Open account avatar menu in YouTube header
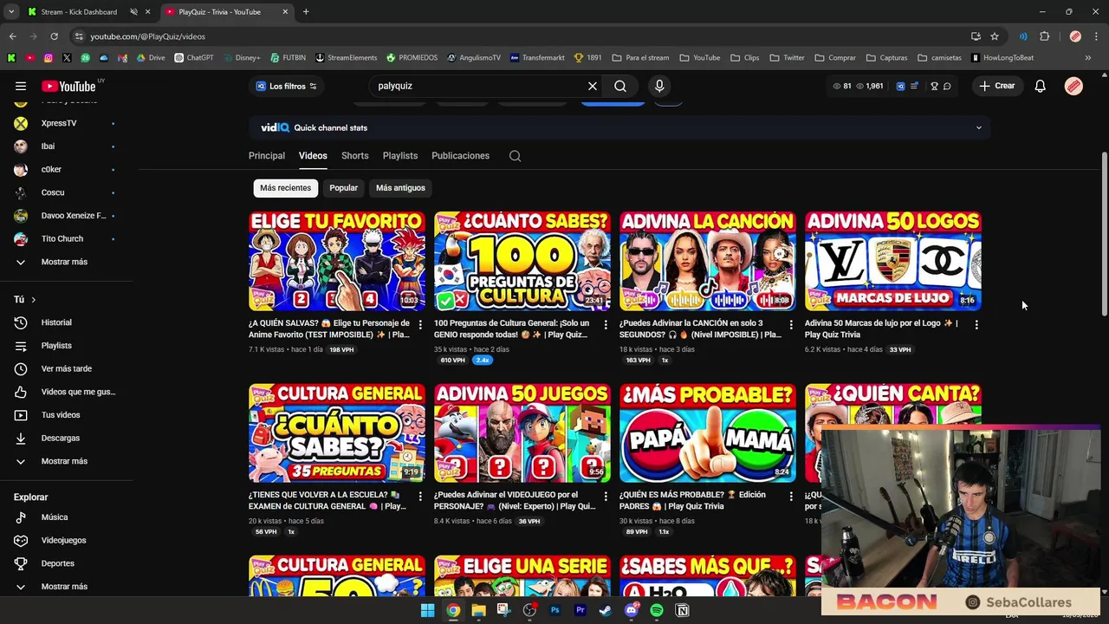The height and width of the screenshot is (624, 1109). 1073,86
